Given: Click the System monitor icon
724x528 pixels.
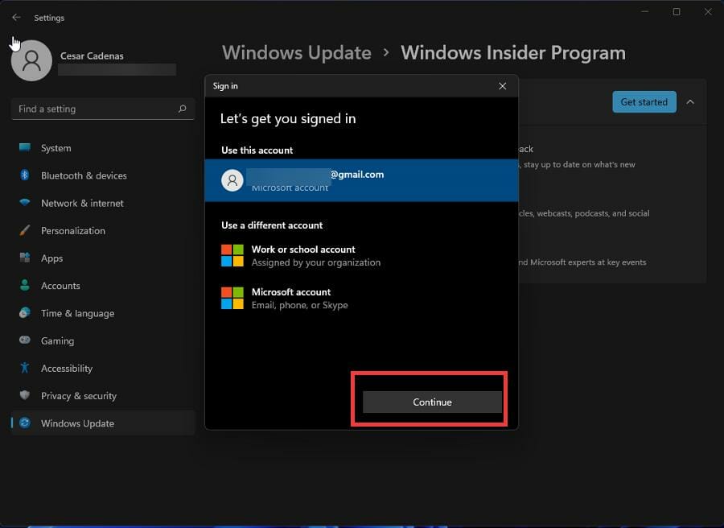Looking at the screenshot, I should point(24,147).
